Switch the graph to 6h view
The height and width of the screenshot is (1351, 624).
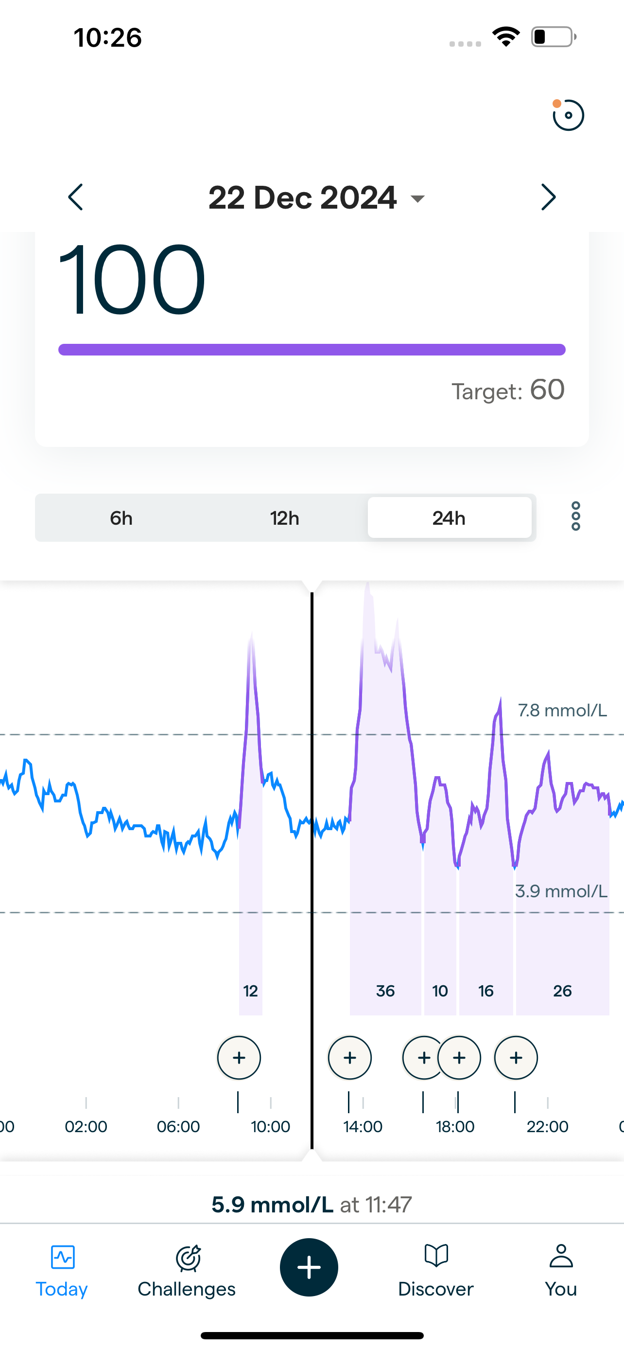(121, 518)
